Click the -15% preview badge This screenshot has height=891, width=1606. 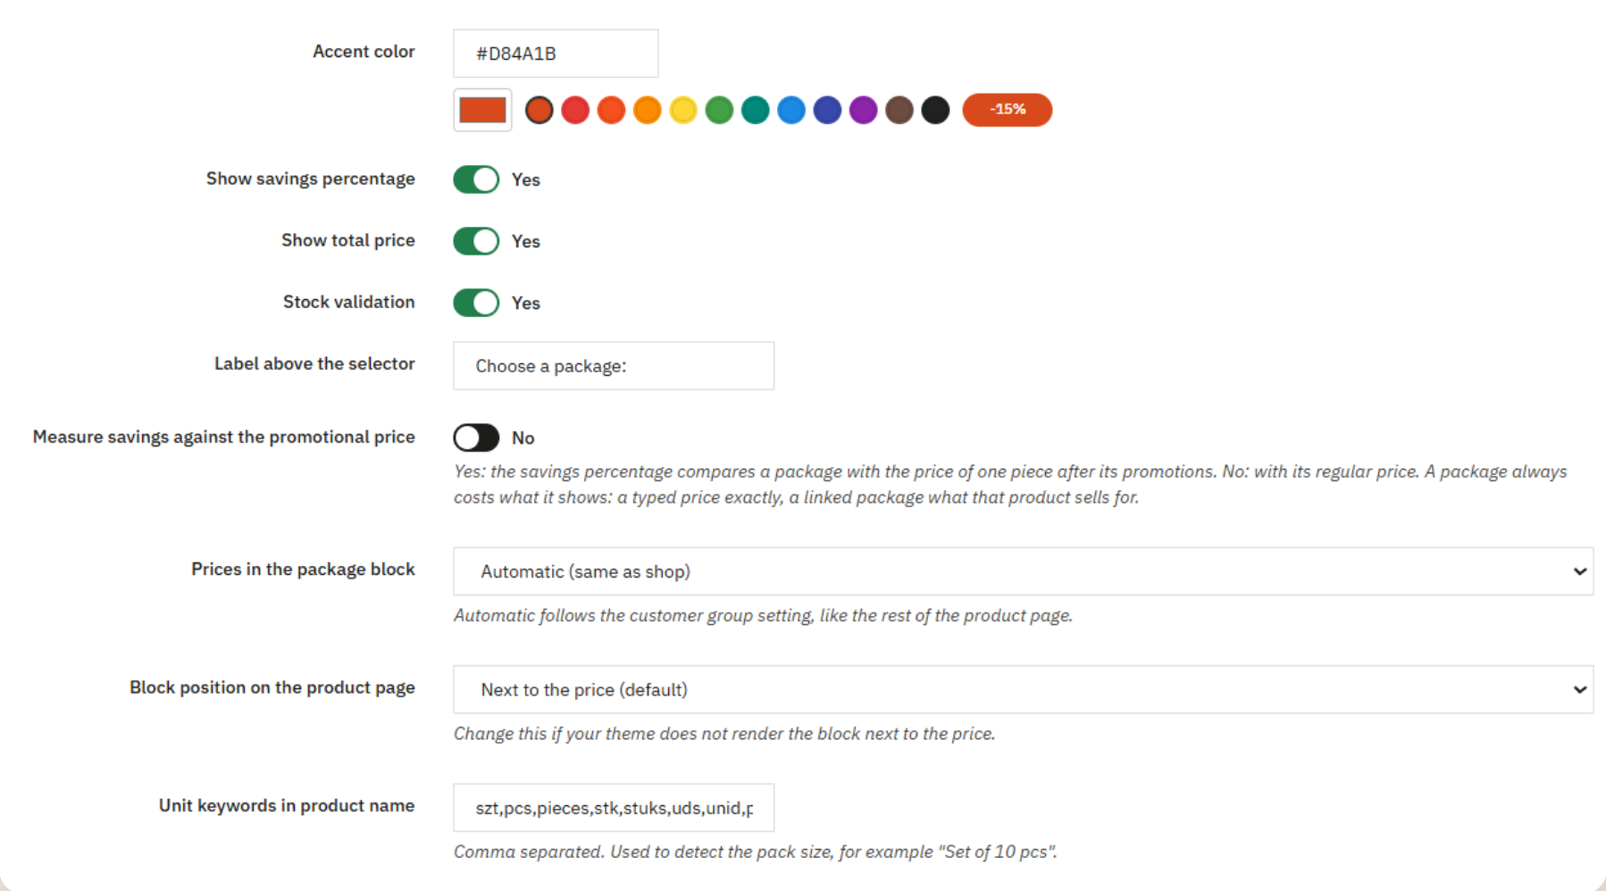pyautogui.click(x=1008, y=110)
